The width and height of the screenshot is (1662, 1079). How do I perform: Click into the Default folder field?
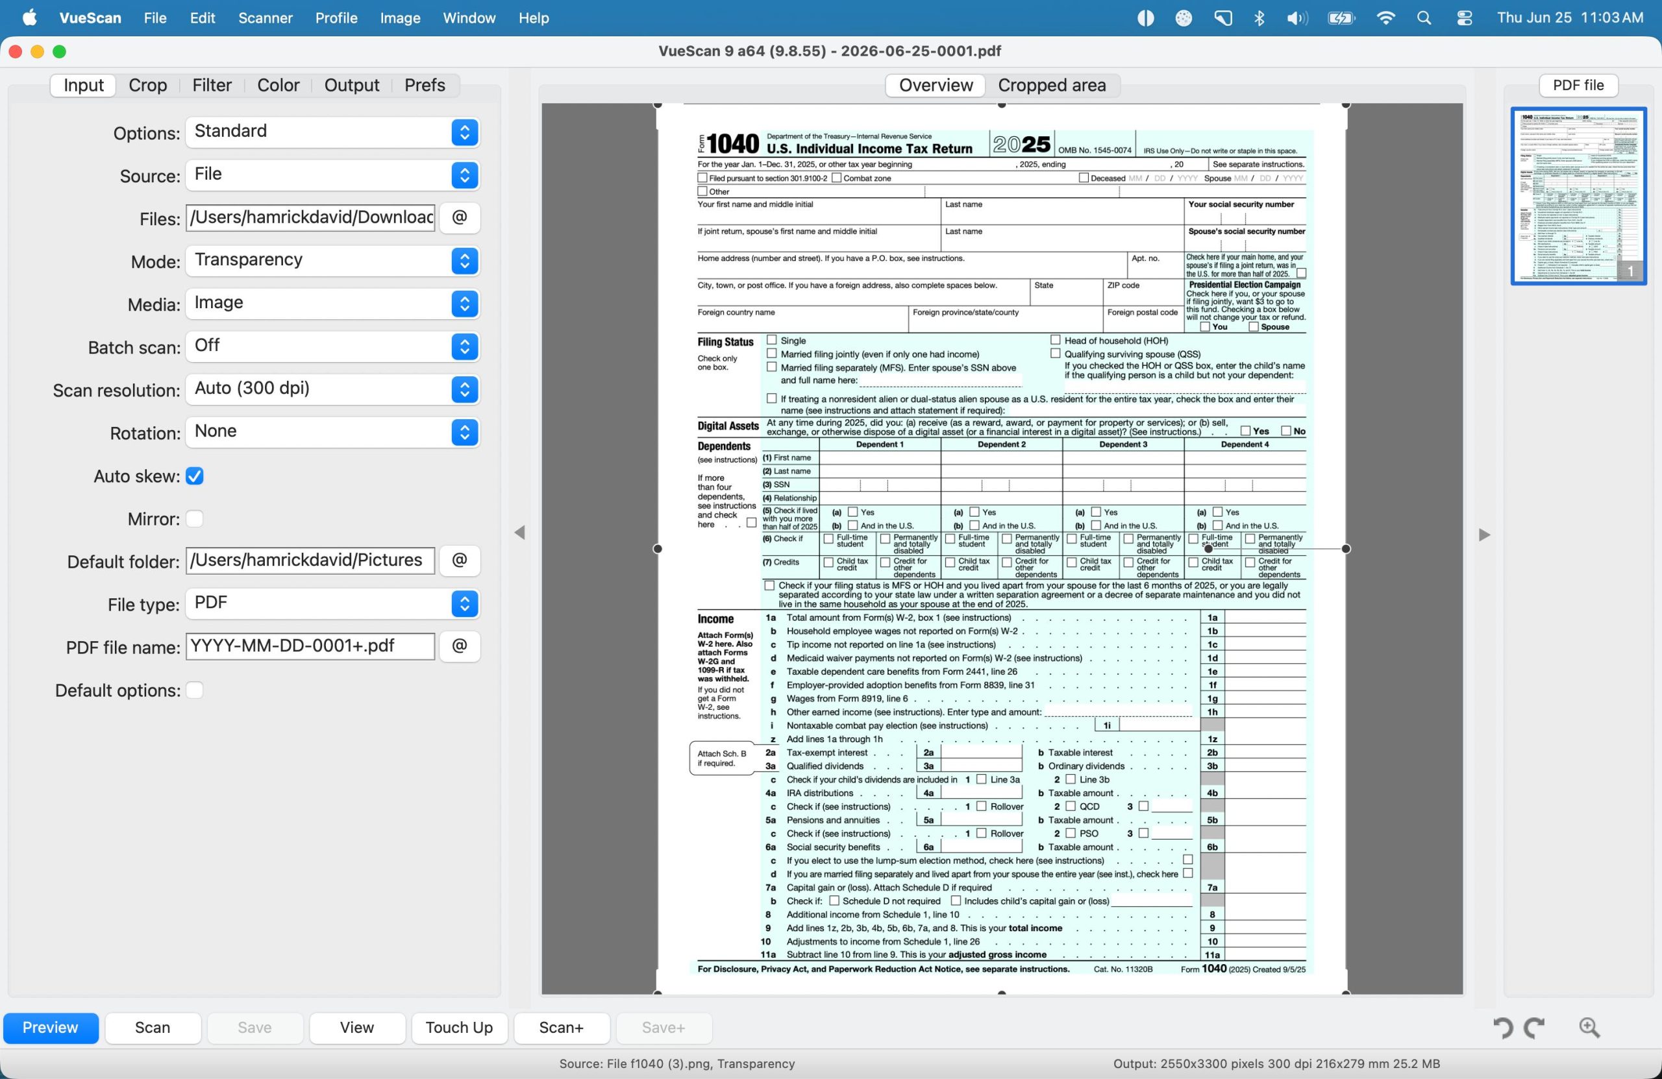point(311,561)
